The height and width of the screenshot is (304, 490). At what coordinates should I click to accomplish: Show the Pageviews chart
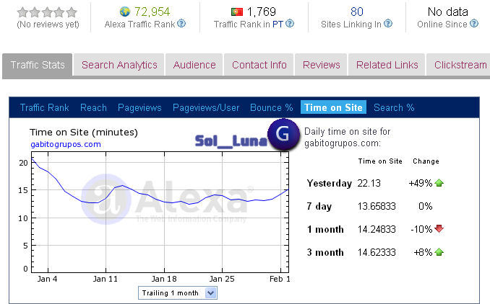(x=139, y=107)
